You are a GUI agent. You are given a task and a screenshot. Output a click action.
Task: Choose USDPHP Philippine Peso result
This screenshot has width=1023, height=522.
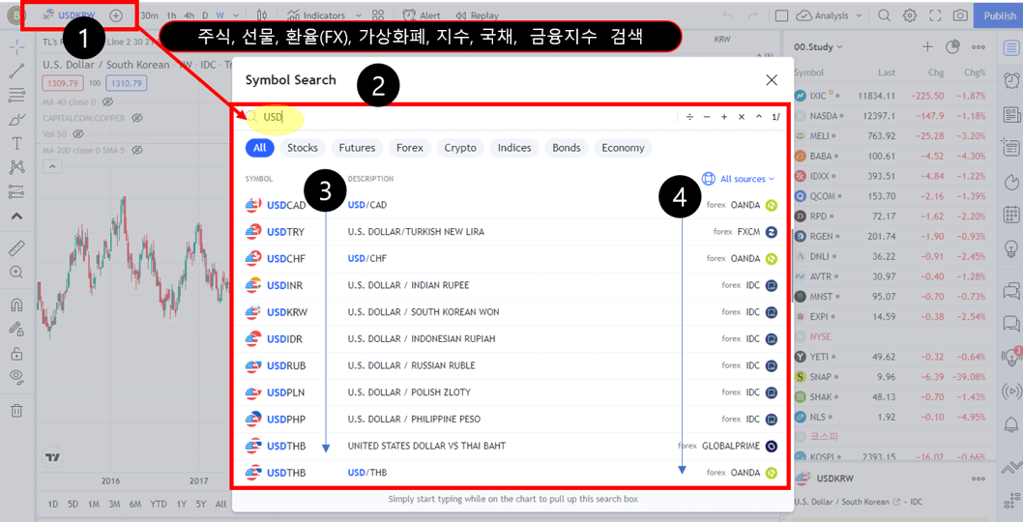[x=511, y=419]
